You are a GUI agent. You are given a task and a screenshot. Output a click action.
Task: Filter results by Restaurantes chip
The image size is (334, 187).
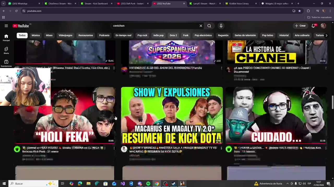point(86,35)
